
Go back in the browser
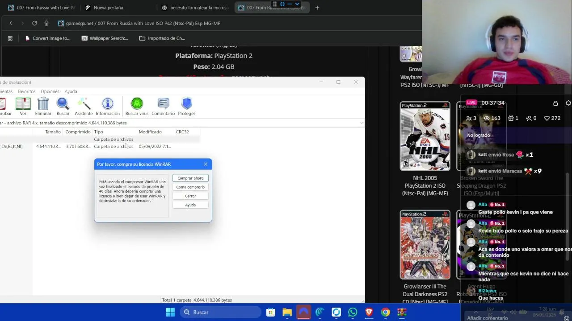(11, 23)
